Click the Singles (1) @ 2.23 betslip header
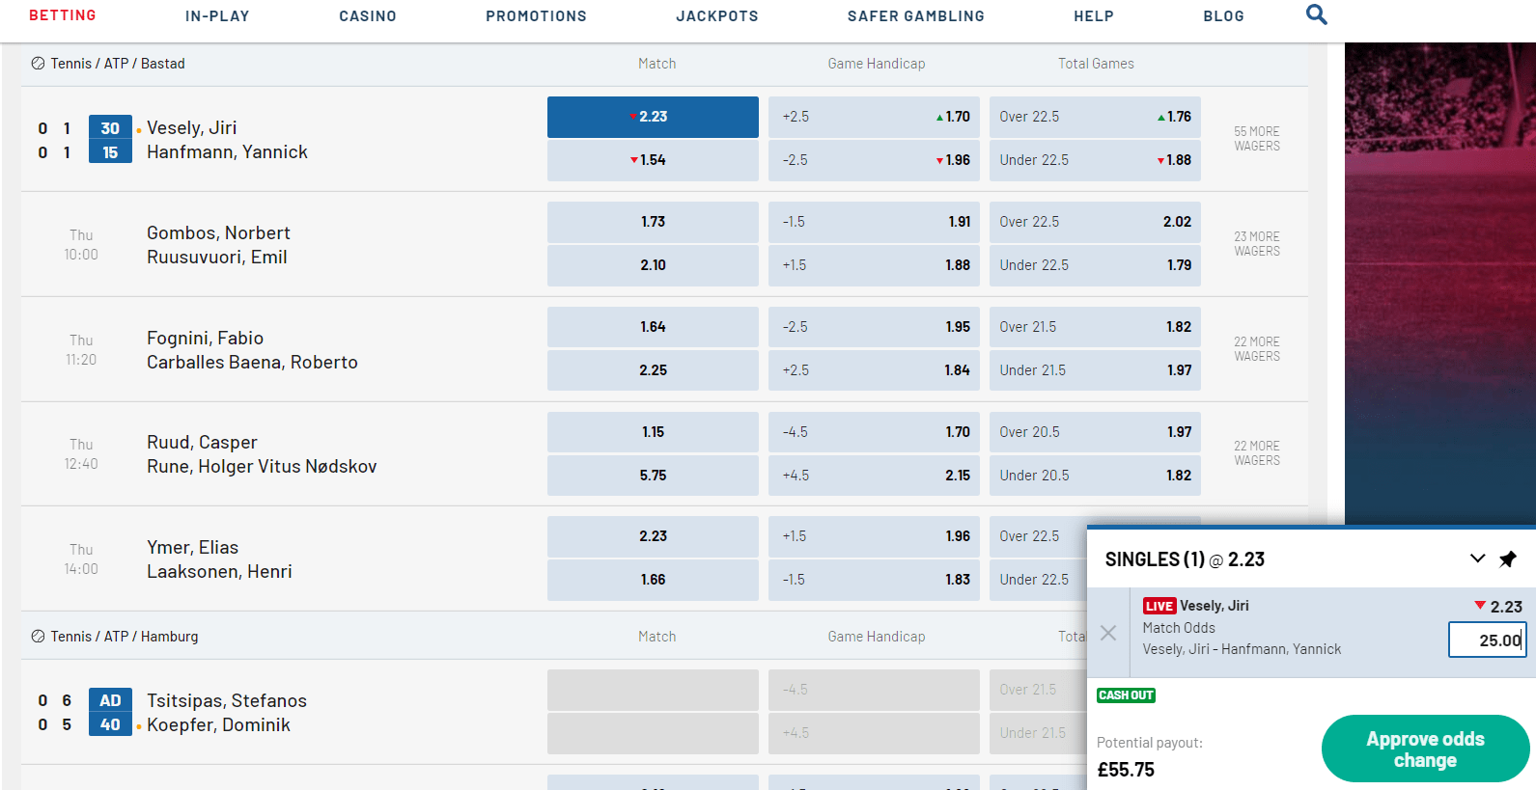 1185,559
